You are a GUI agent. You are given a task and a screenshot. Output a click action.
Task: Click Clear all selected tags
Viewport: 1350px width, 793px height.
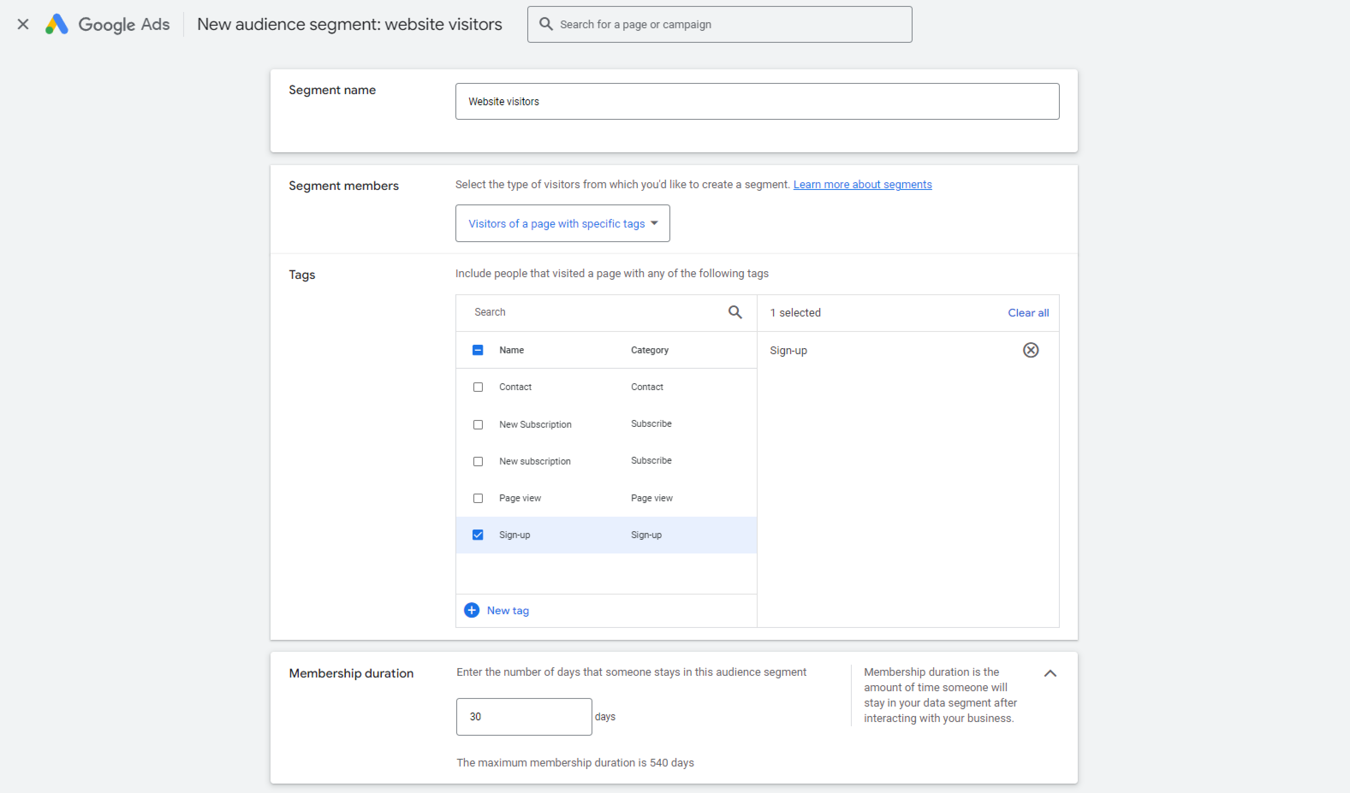[1028, 313]
